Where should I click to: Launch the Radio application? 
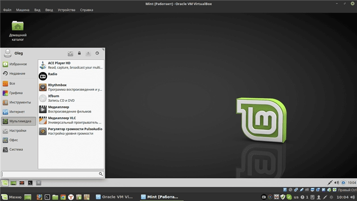click(x=71, y=76)
